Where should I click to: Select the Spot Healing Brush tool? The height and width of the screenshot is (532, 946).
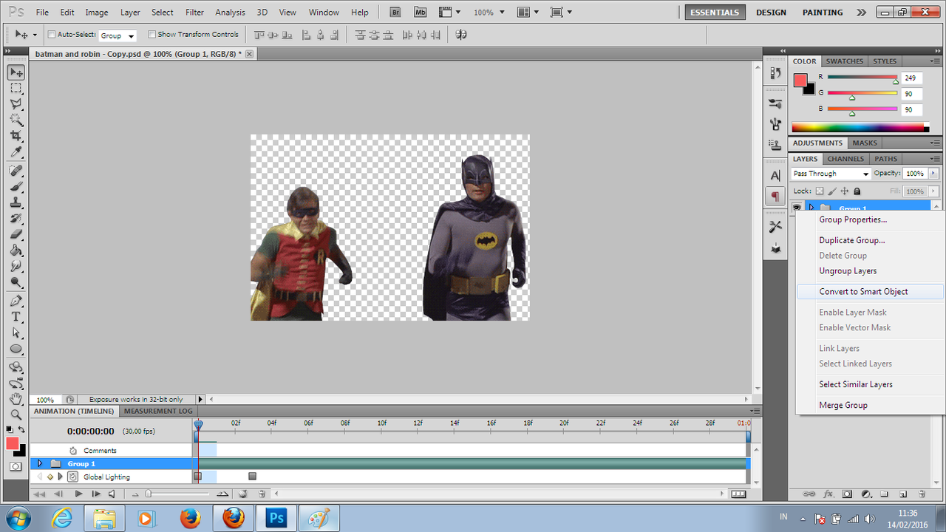(x=16, y=171)
